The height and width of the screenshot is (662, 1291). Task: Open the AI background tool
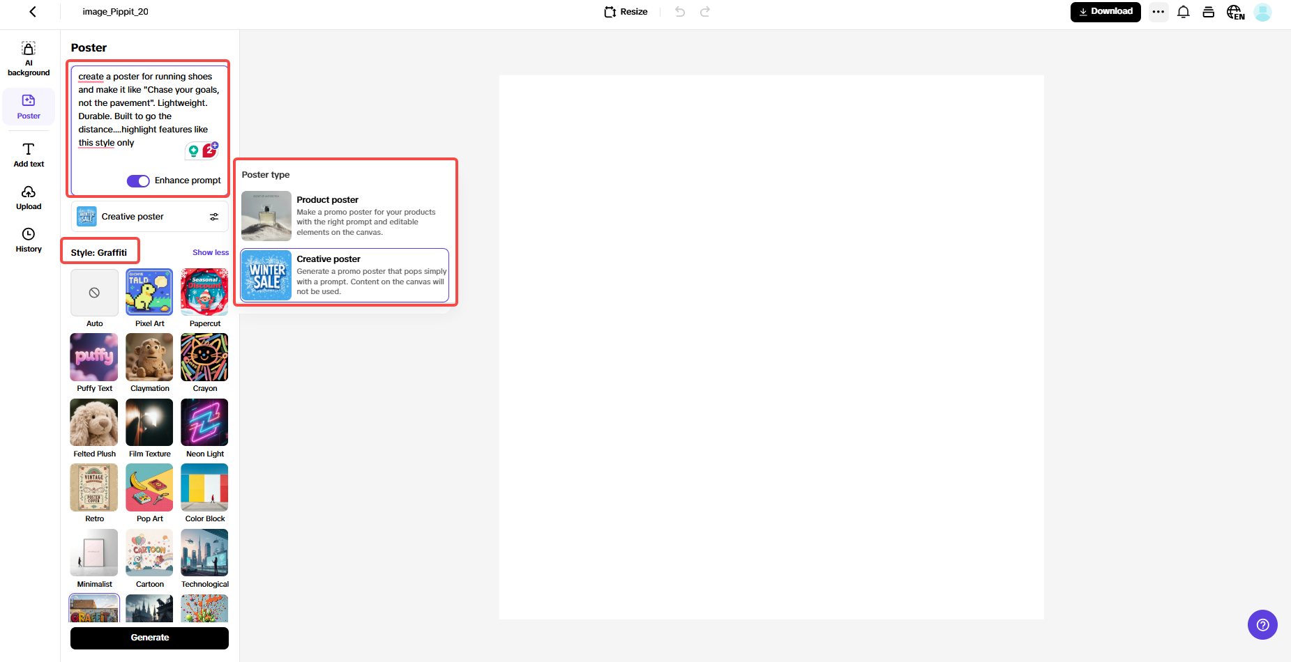coord(29,59)
